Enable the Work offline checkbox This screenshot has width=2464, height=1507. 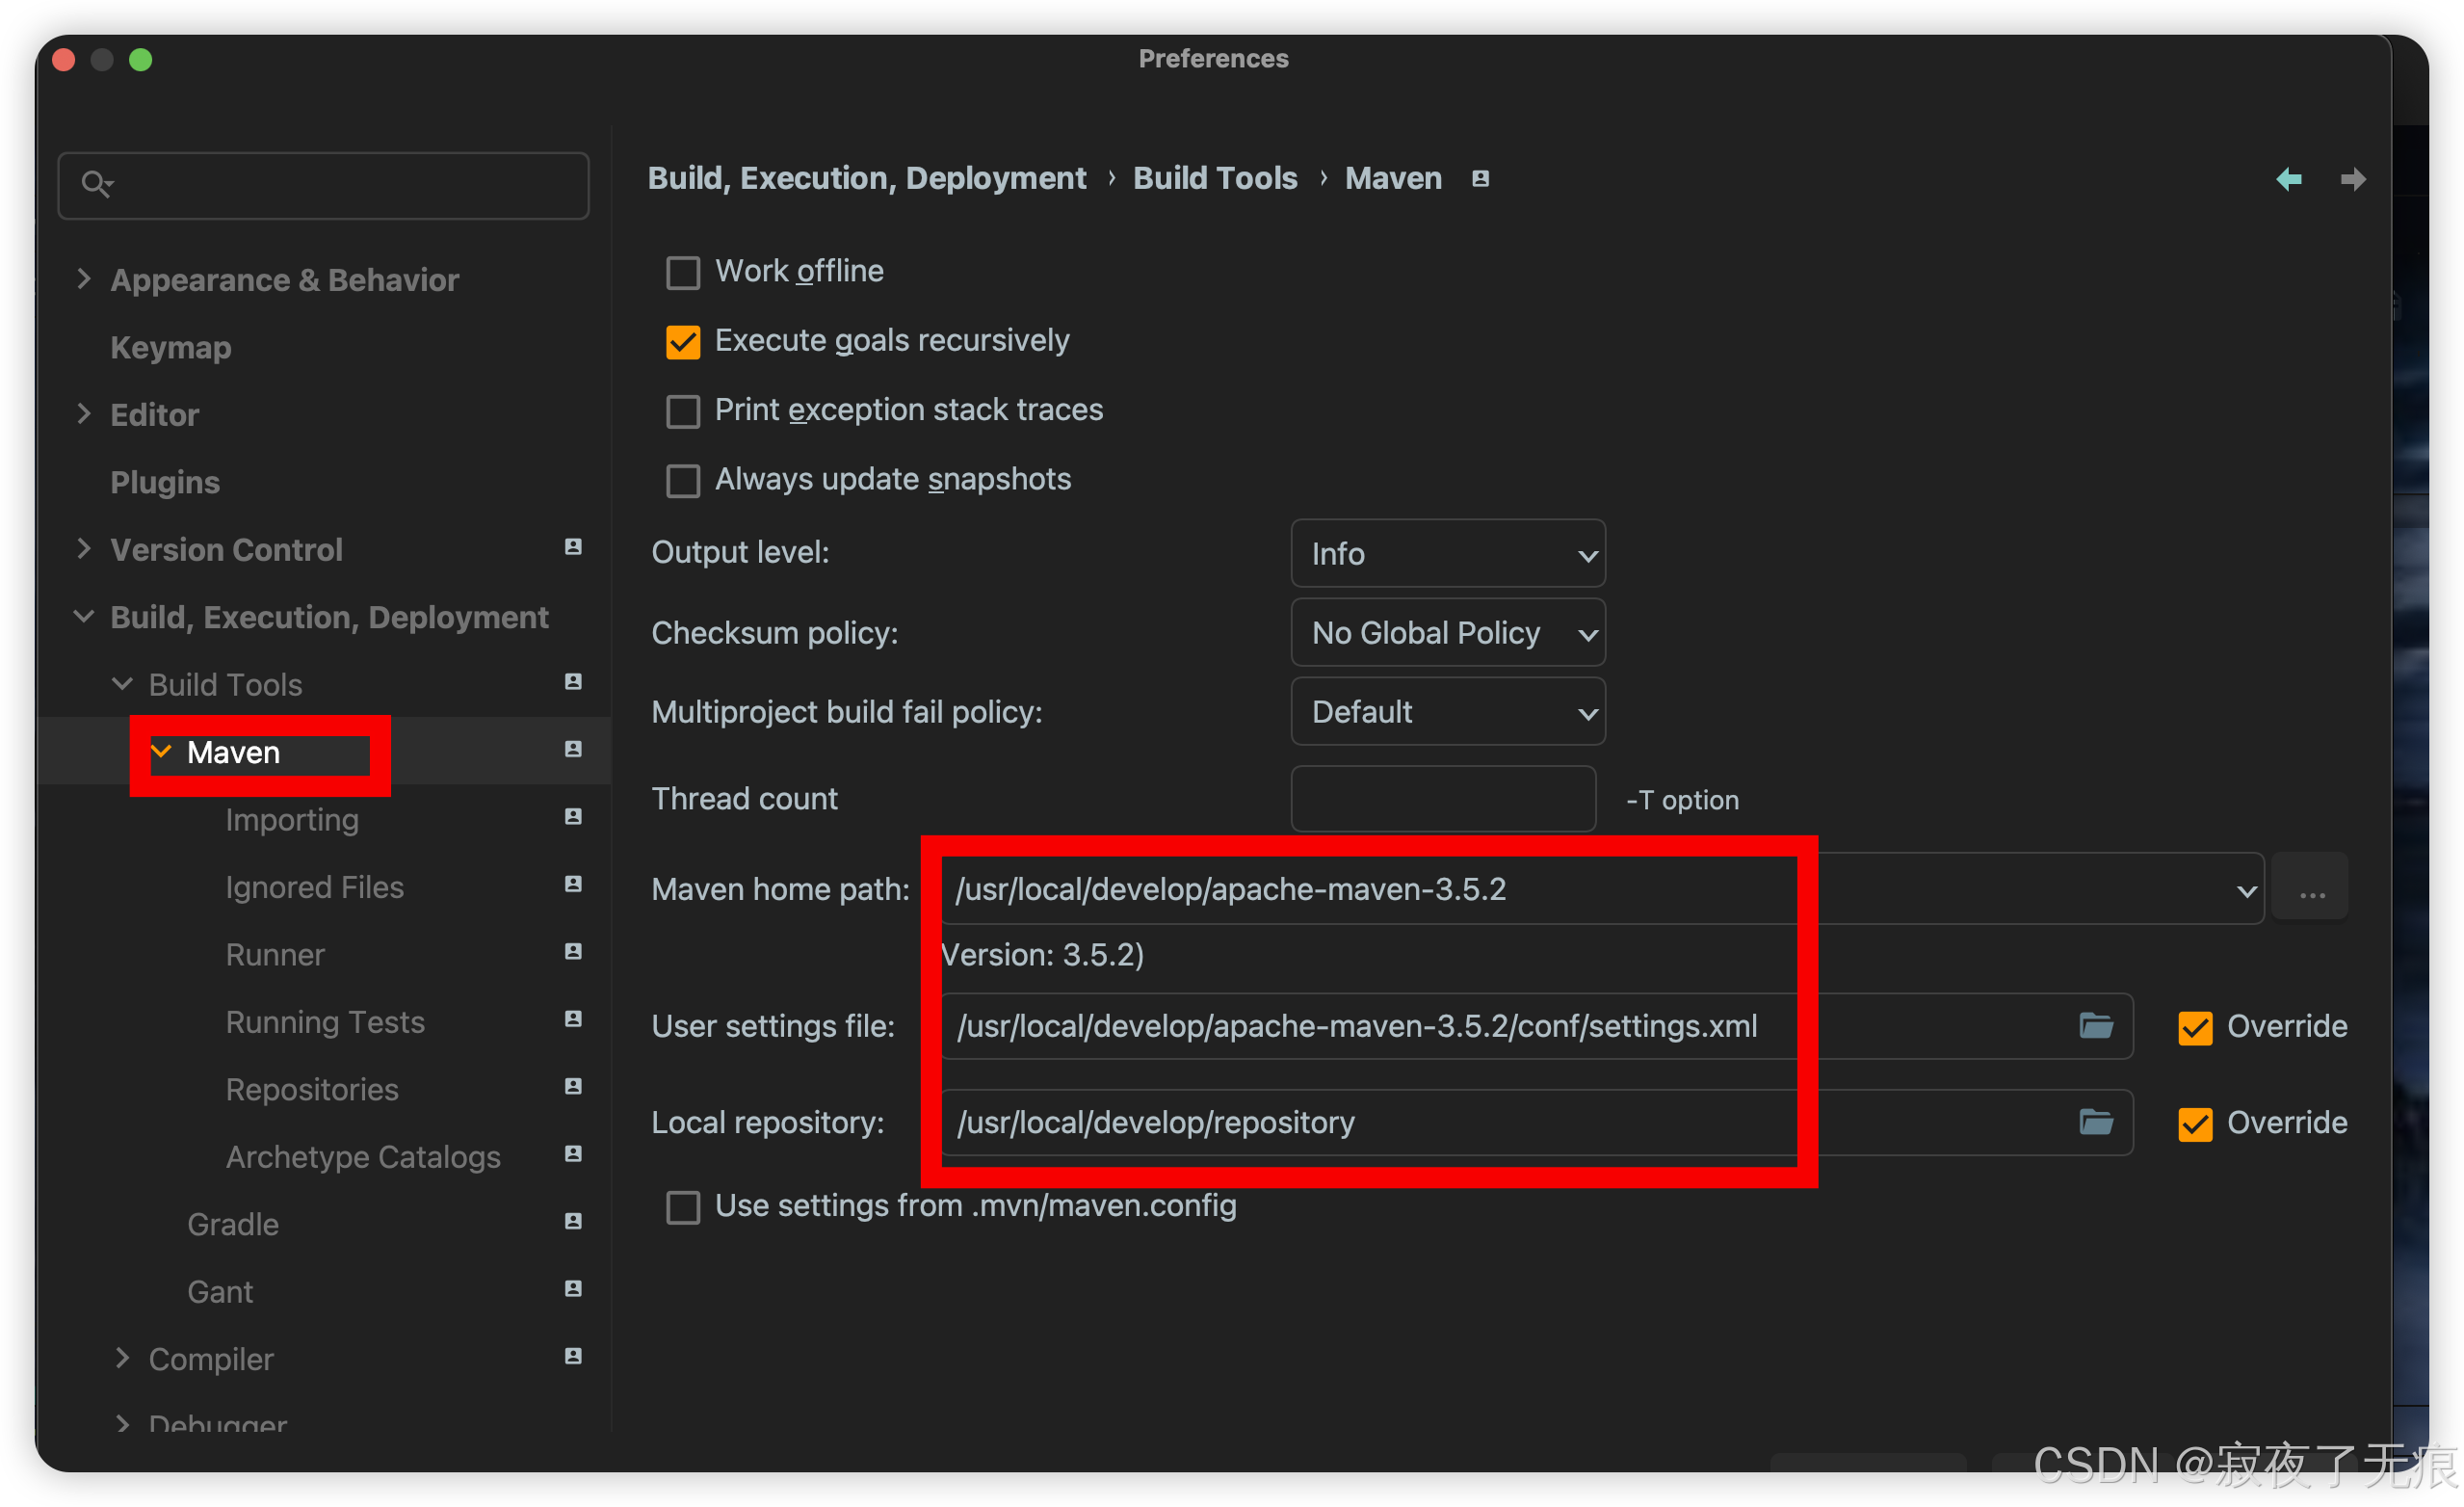click(683, 272)
